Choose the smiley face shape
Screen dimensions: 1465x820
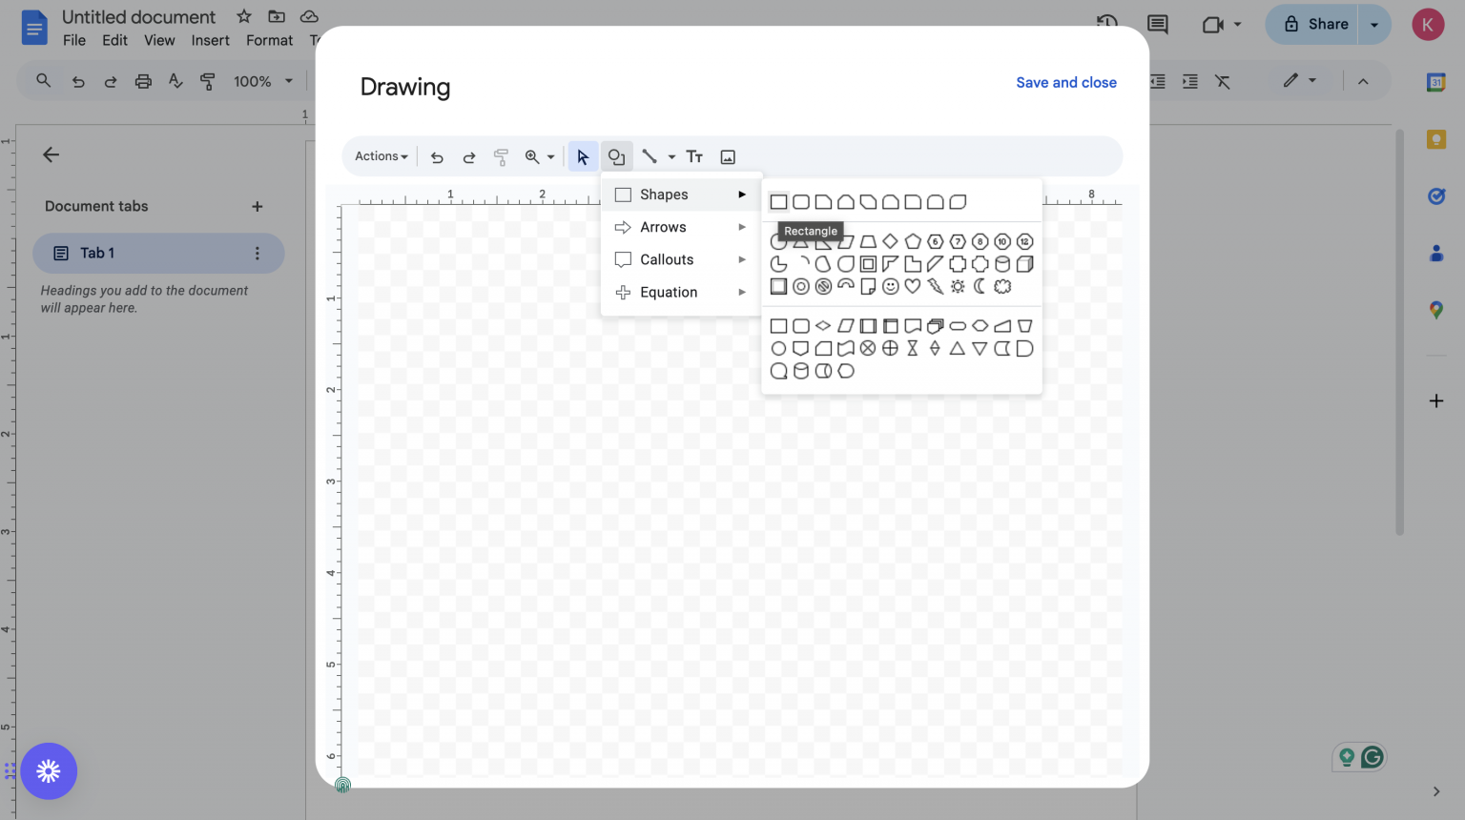pos(890,286)
